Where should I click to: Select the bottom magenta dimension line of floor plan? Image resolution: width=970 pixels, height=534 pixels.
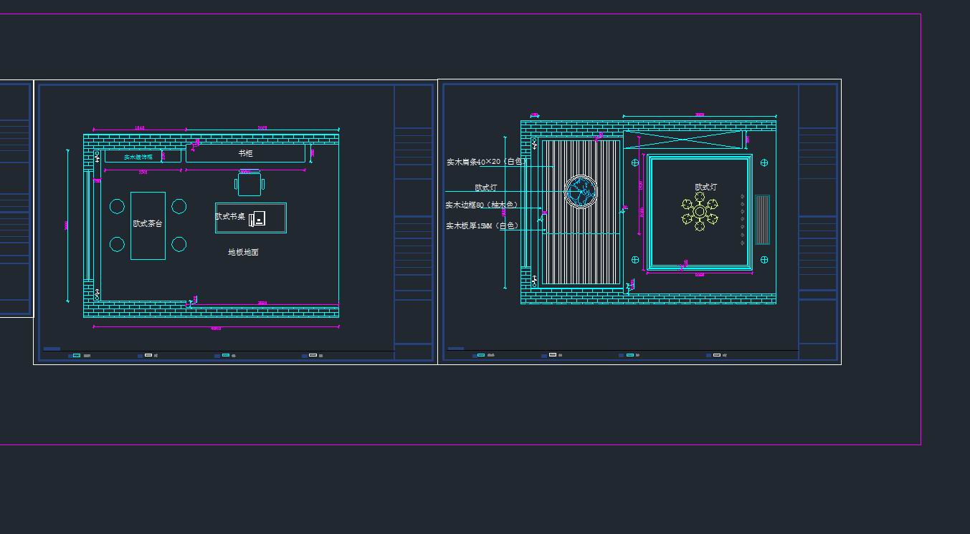pos(215,326)
